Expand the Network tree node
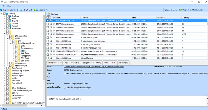 coord(4,26)
